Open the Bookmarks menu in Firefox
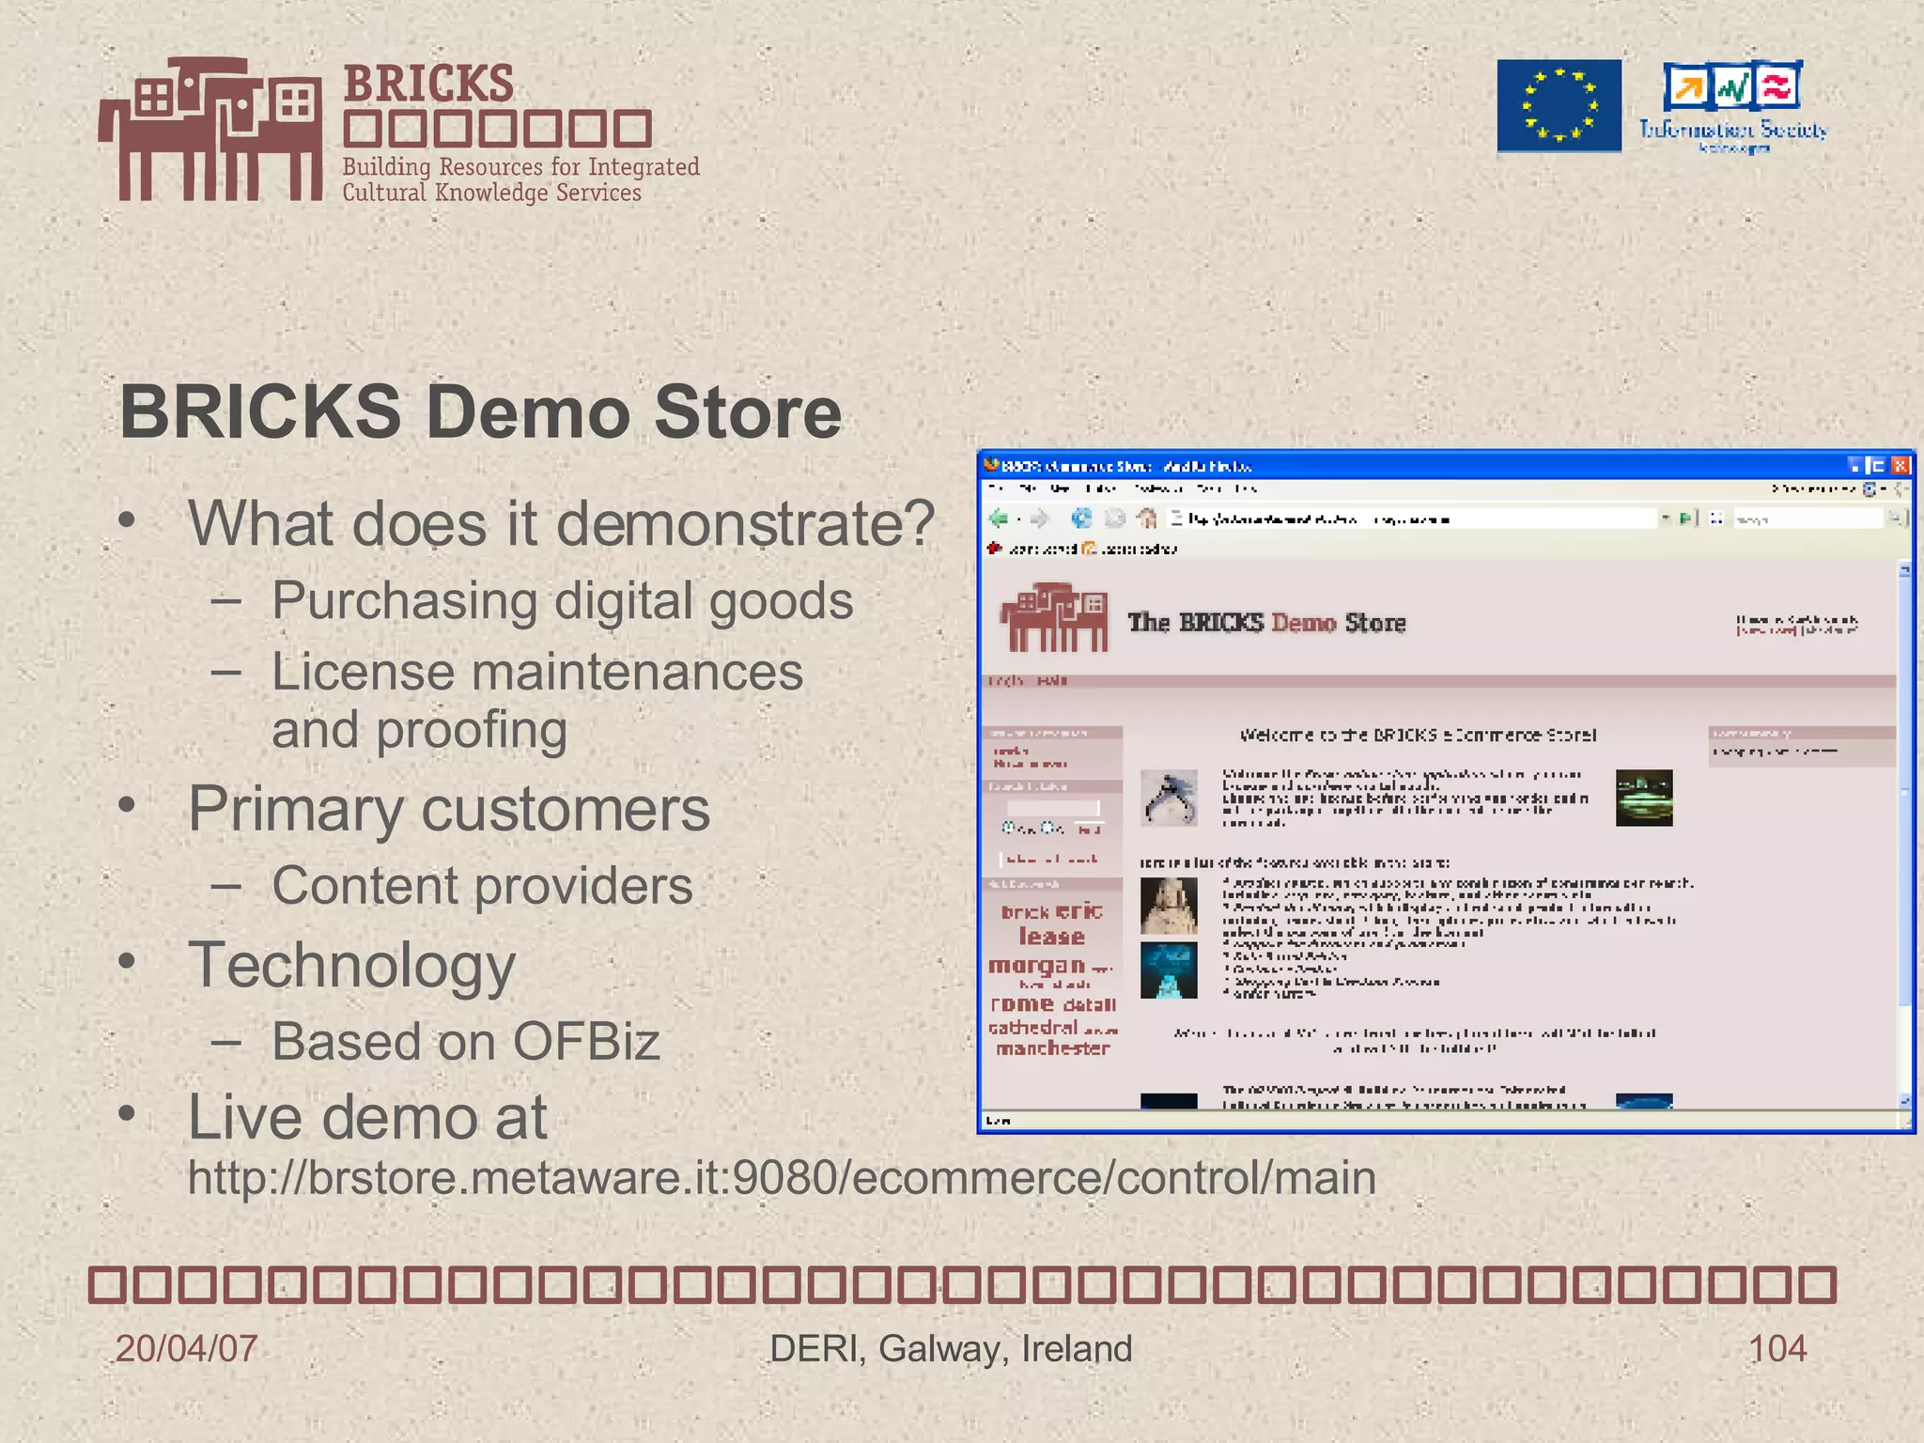 [1158, 489]
